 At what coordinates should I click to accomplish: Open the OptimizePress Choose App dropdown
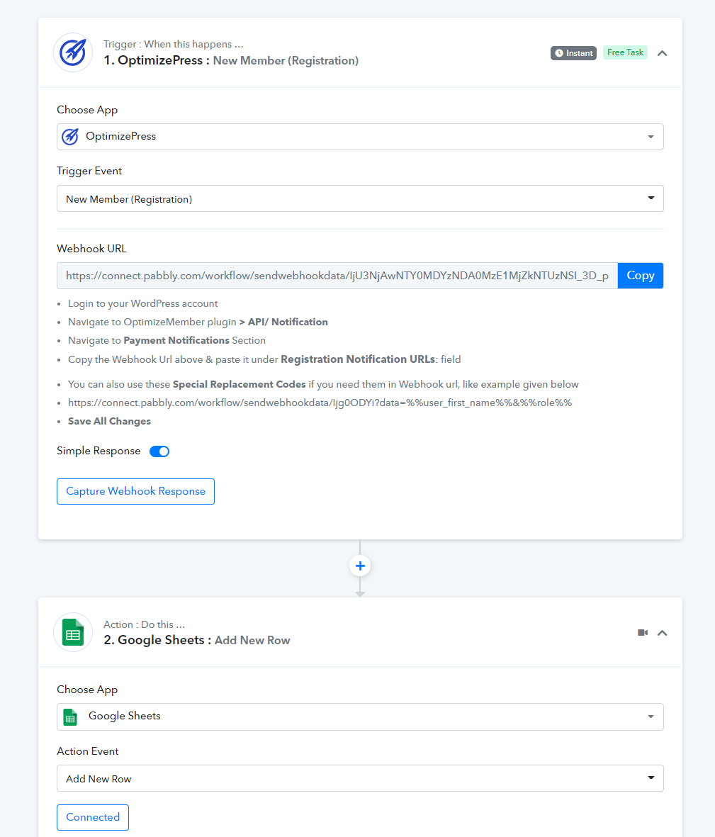coord(360,137)
